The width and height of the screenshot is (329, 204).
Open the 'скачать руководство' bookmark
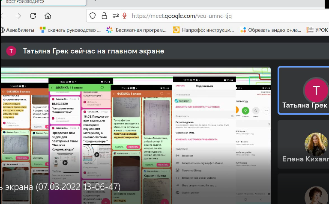70,30
